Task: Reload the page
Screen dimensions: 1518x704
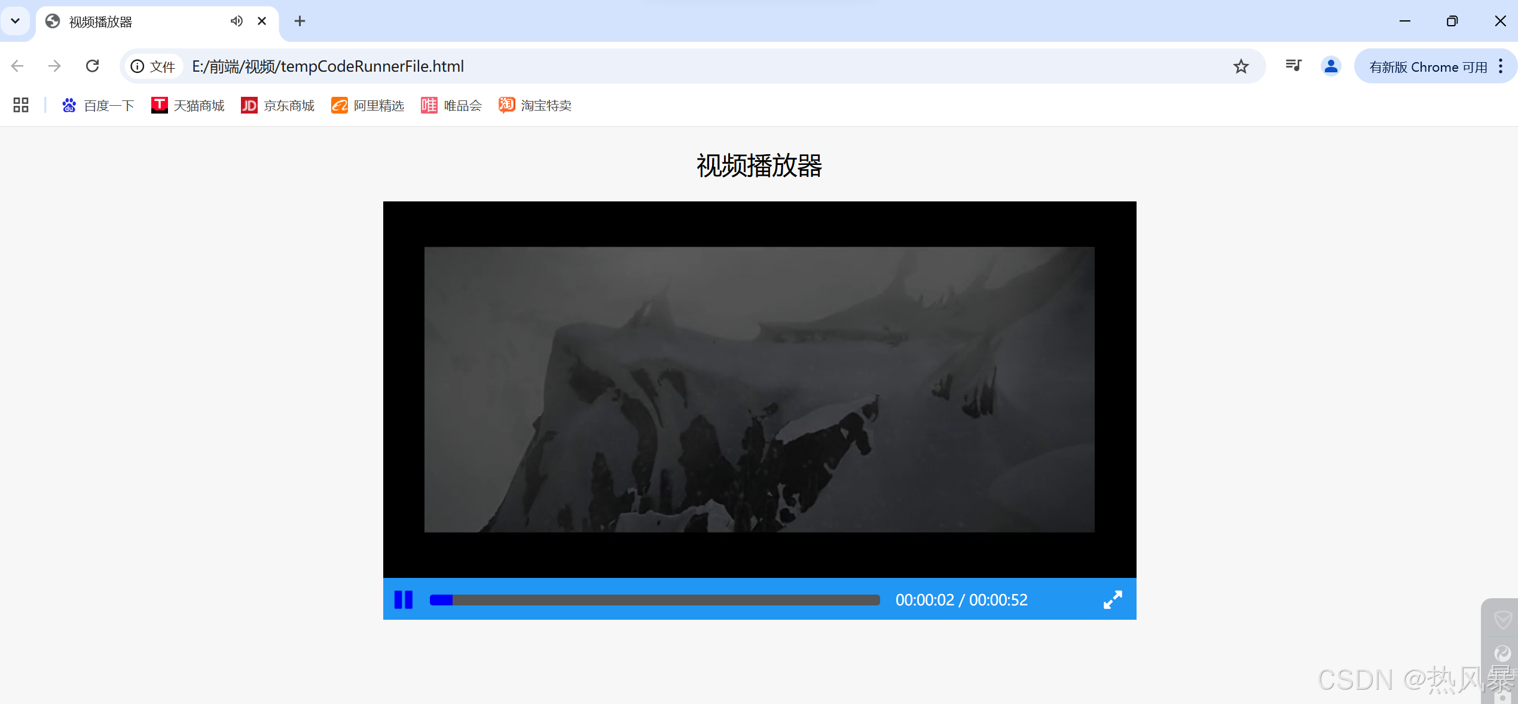Action: pos(92,66)
